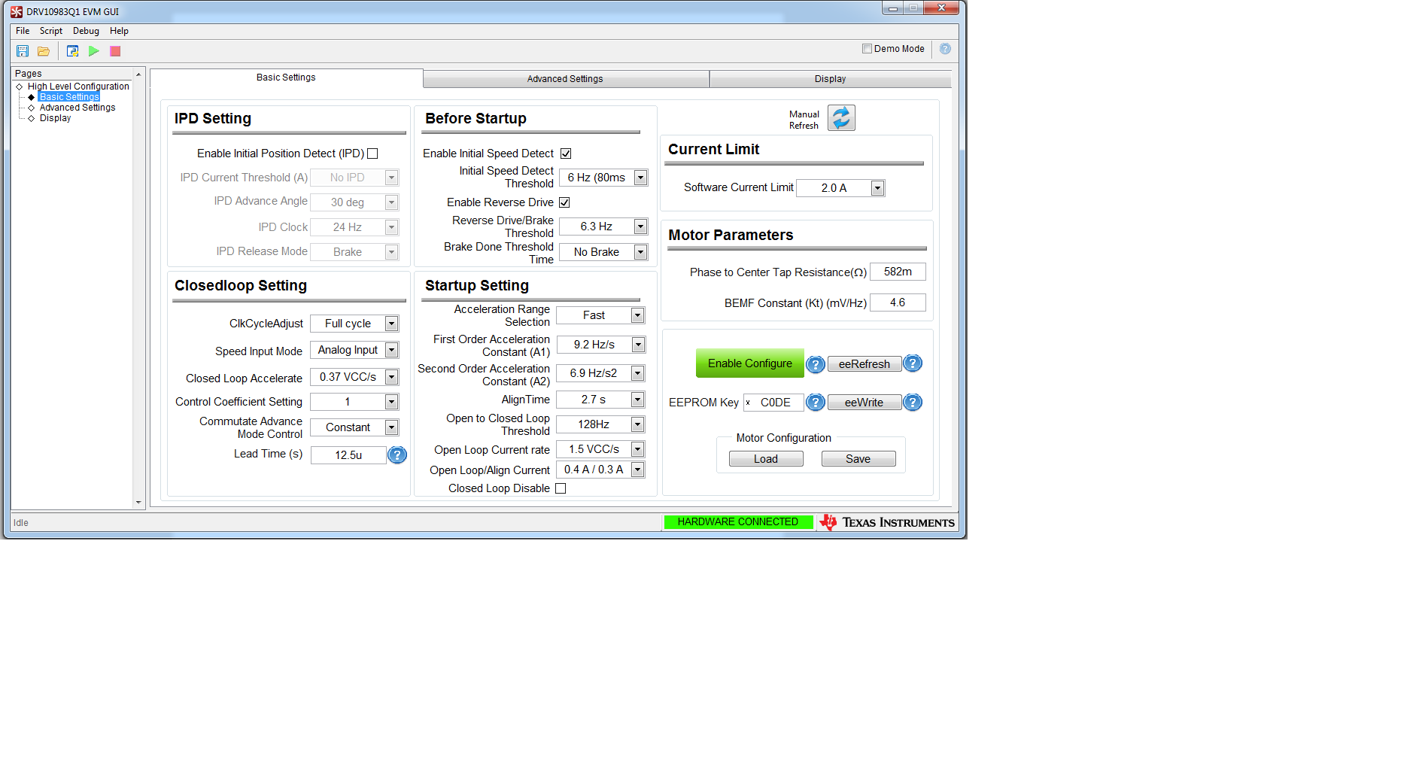The width and height of the screenshot is (1413, 763).
Task: Toggle the Demo Mode checkbox
Action: click(x=867, y=49)
